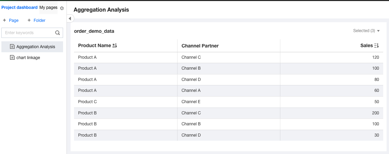Click the Sales column header label
Image resolution: width=389 pixels, height=154 pixels.
(366, 45)
